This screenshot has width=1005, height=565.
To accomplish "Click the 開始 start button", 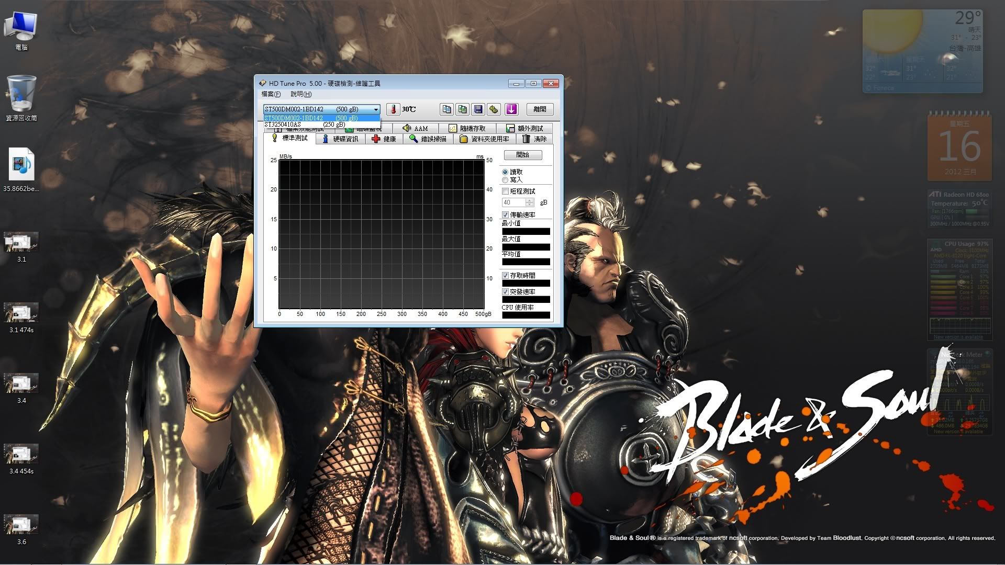I will [523, 155].
